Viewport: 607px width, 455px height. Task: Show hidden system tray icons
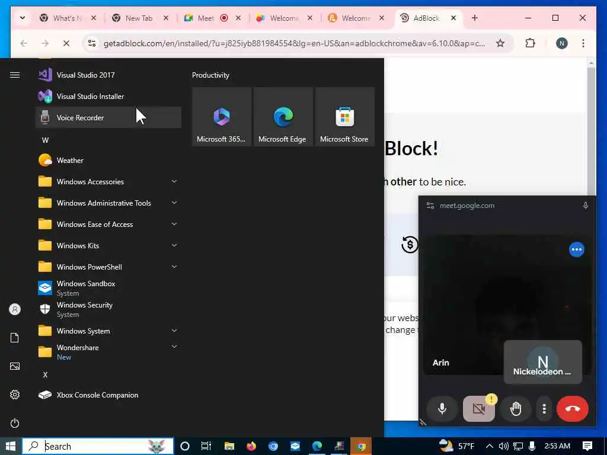(x=489, y=446)
